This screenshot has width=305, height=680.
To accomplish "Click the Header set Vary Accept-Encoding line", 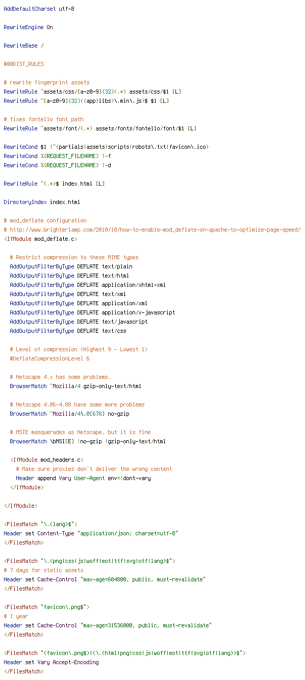I will click(51, 663).
